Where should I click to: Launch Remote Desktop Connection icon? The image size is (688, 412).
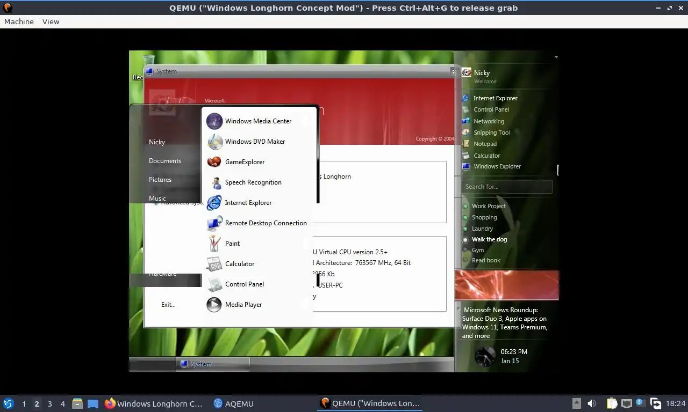(214, 223)
